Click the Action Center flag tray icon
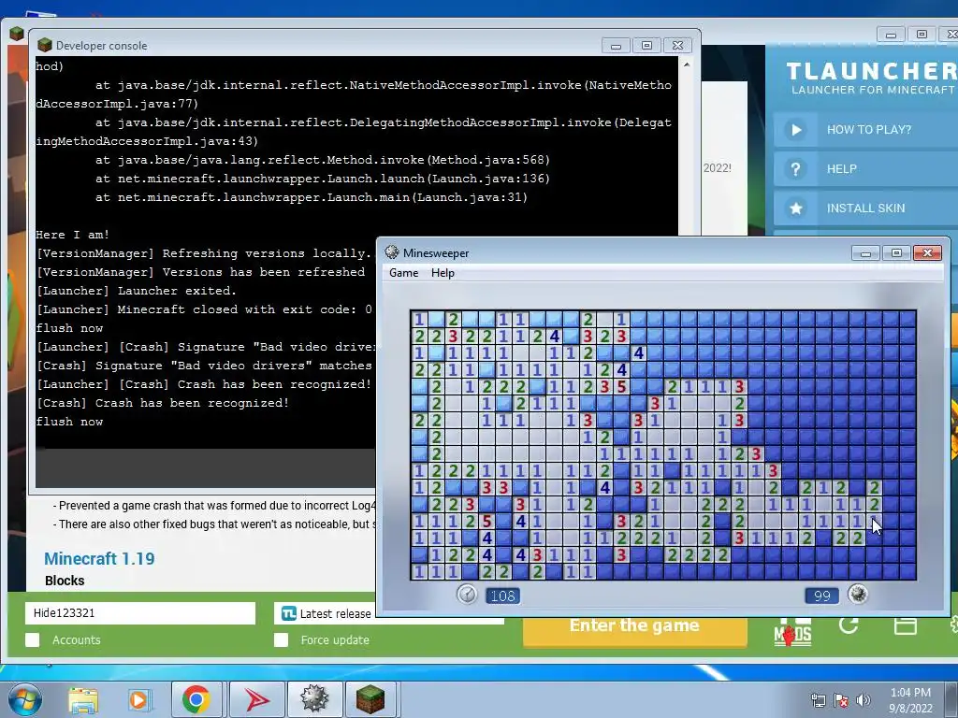This screenshot has height=718, width=958. 841,699
